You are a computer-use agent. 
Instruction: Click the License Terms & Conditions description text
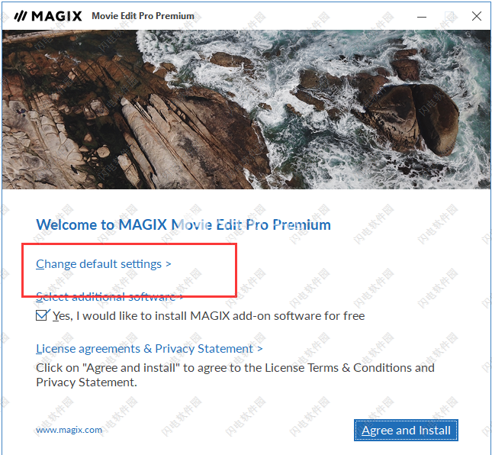coord(235,375)
